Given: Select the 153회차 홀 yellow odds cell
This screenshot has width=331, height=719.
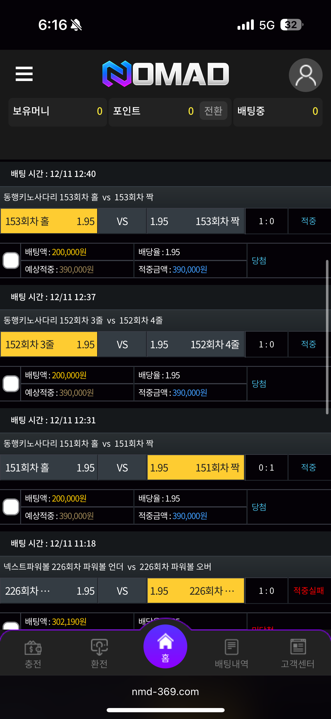Looking at the screenshot, I should pyautogui.click(x=49, y=221).
